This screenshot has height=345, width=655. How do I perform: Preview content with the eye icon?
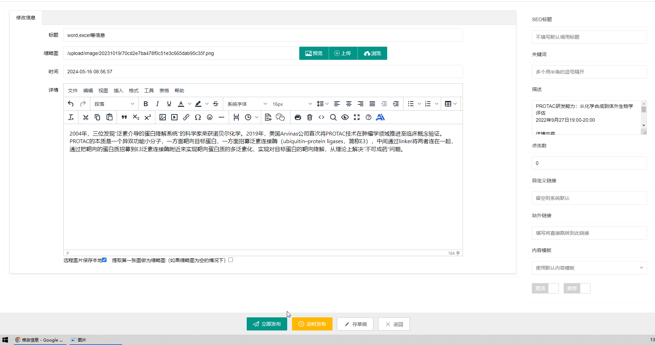pos(345,117)
